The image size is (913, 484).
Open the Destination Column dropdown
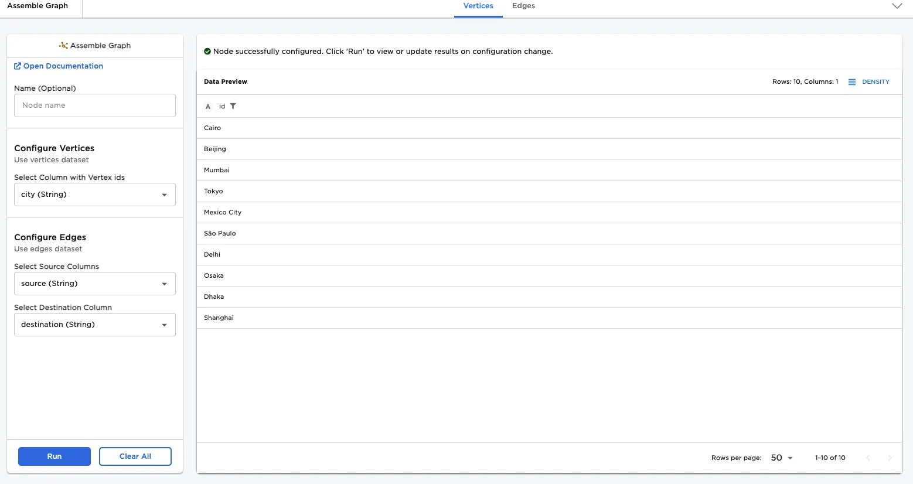point(94,325)
